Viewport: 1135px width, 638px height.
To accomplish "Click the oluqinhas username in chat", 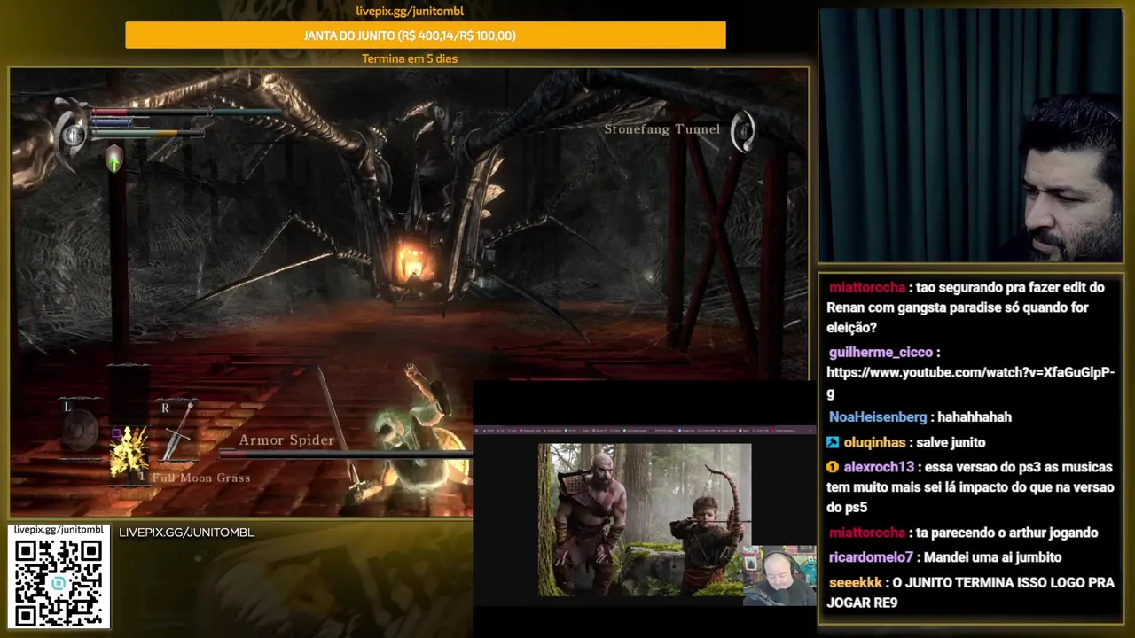I will pyautogui.click(x=874, y=442).
